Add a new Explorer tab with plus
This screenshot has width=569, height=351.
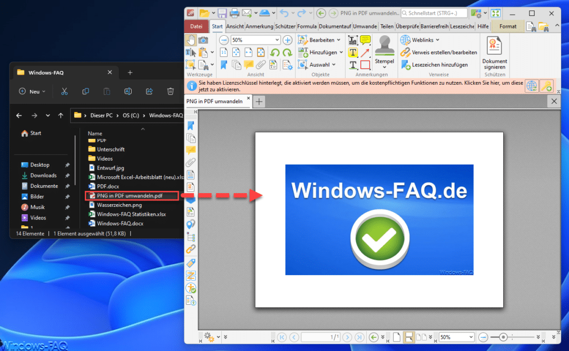click(x=130, y=73)
